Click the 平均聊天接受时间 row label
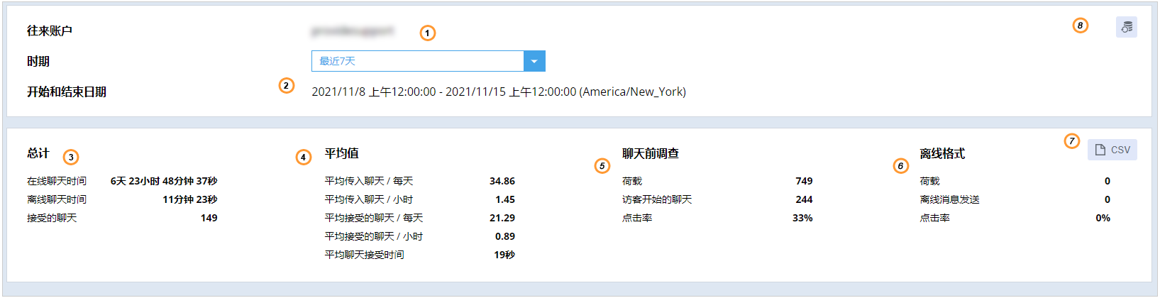This screenshot has width=1160, height=298. (x=364, y=255)
